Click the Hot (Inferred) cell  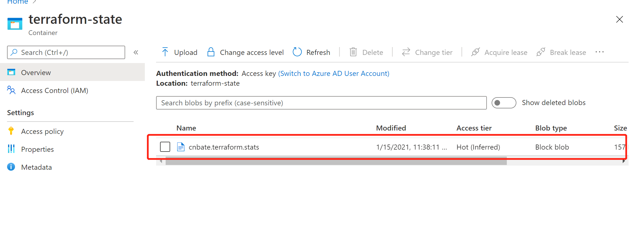point(478,147)
